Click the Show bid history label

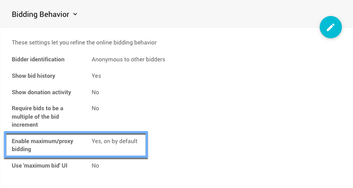(33, 76)
